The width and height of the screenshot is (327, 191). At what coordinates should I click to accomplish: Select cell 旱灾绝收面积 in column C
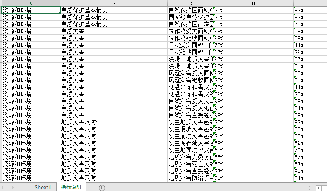pyautogui.click(x=190, y=52)
